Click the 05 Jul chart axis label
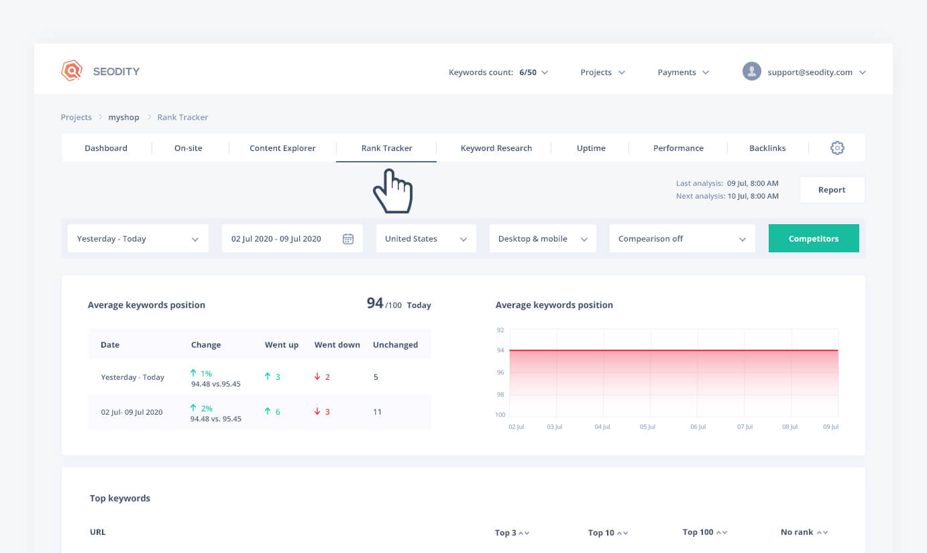Image resolution: width=927 pixels, height=553 pixels. tap(647, 427)
